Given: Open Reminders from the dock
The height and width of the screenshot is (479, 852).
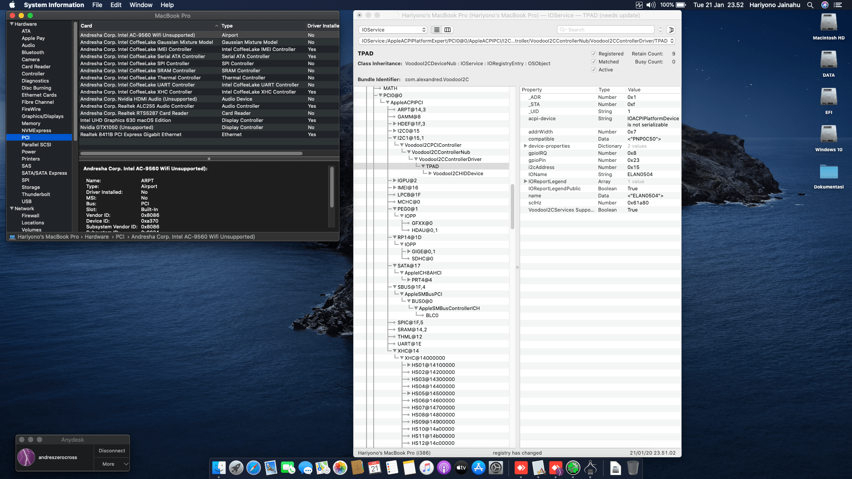Looking at the screenshot, I should (392, 467).
